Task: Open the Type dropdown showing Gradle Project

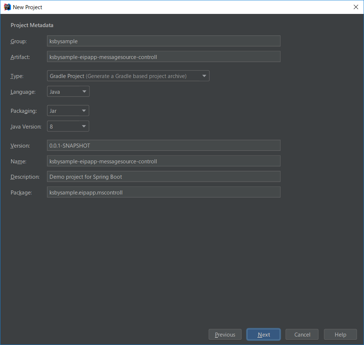Action: click(128, 76)
